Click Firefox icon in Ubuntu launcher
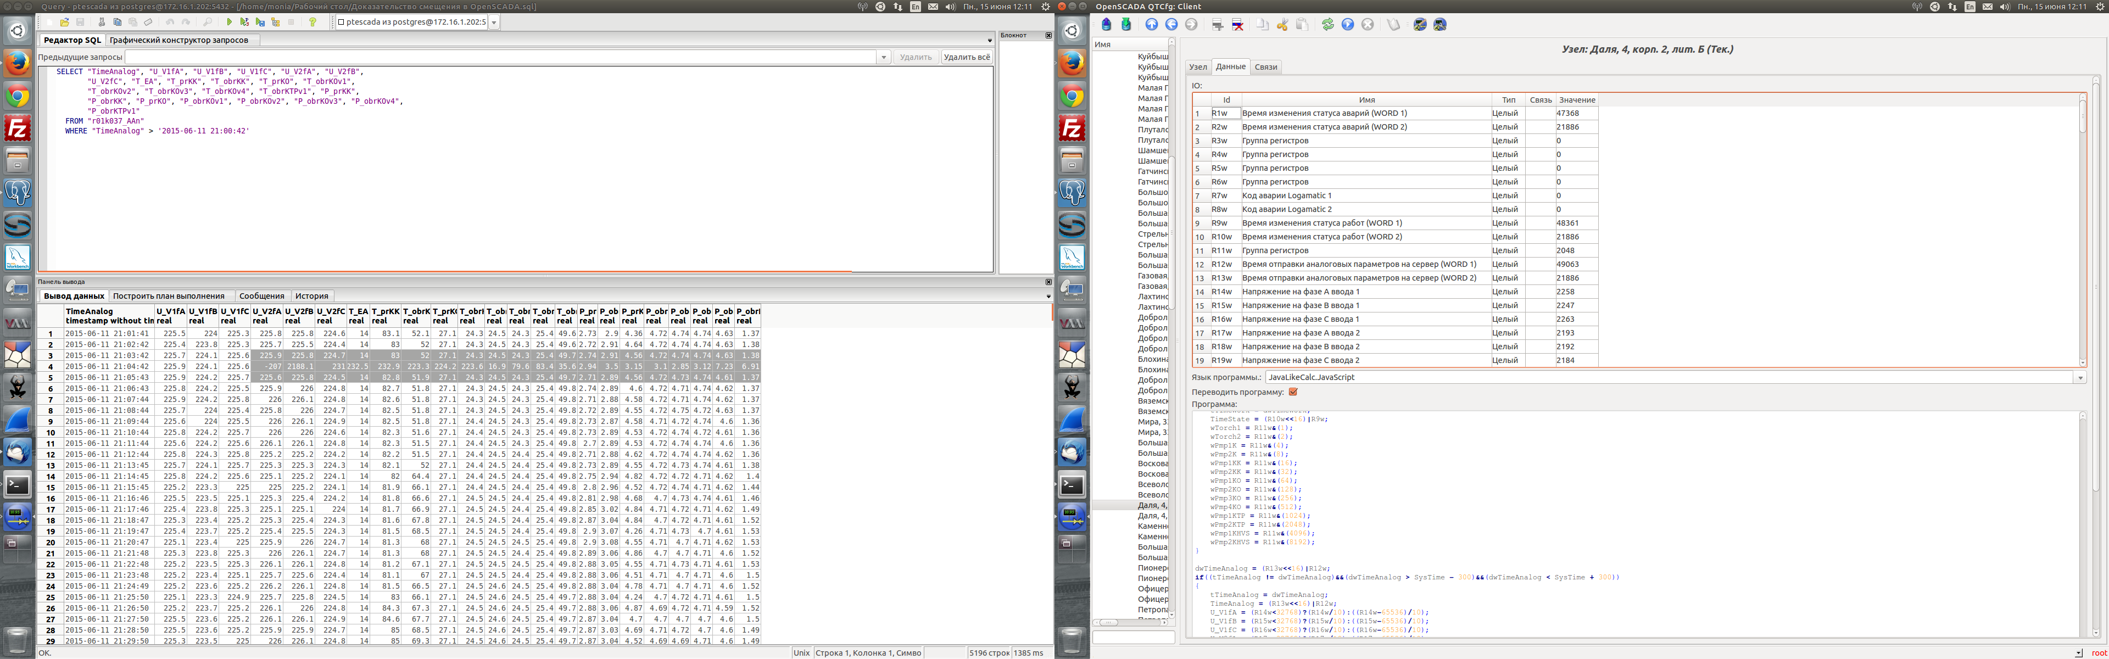Image resolution: width=2109 pixels, height=659 pixels. [x=17, y=63]
